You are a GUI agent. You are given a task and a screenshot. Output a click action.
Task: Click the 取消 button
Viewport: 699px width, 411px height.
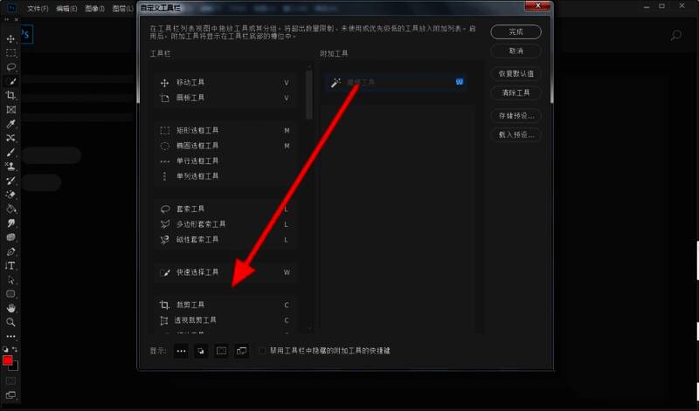[516, 51]
